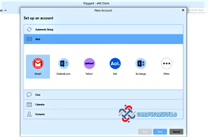Focus the Search field in main window
The height and width of the screenshot is (137, 208).
[x=198, y=10]
